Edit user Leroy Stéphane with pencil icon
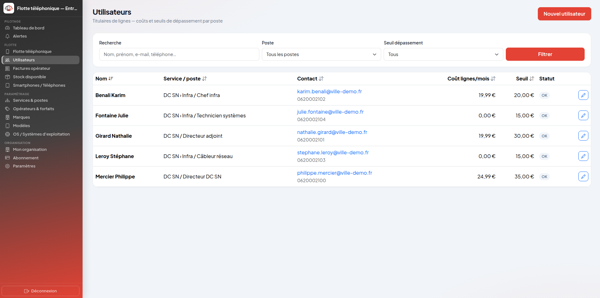 583,156
